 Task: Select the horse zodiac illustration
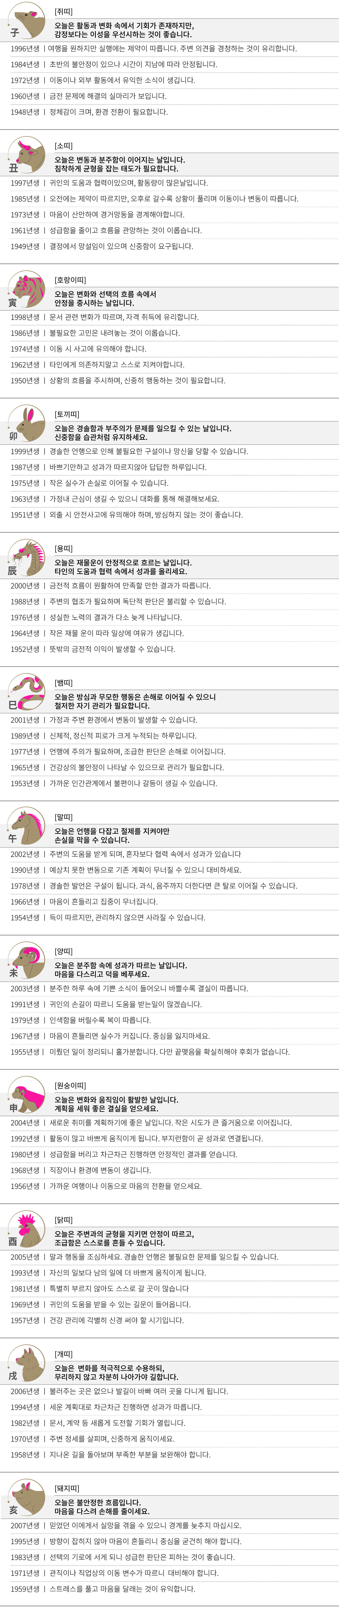click(x=26, y=825)
